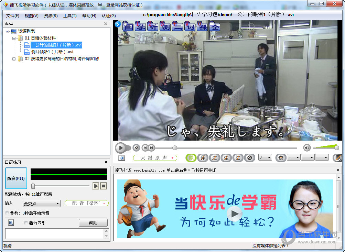Image resolution: width=345 pixels, height=252 pixels.
Task: Click the dubbing position slider handle
Action: (33, 186)
